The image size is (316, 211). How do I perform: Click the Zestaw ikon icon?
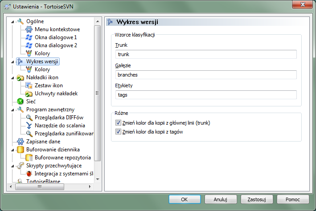click(x=29, y=85)
